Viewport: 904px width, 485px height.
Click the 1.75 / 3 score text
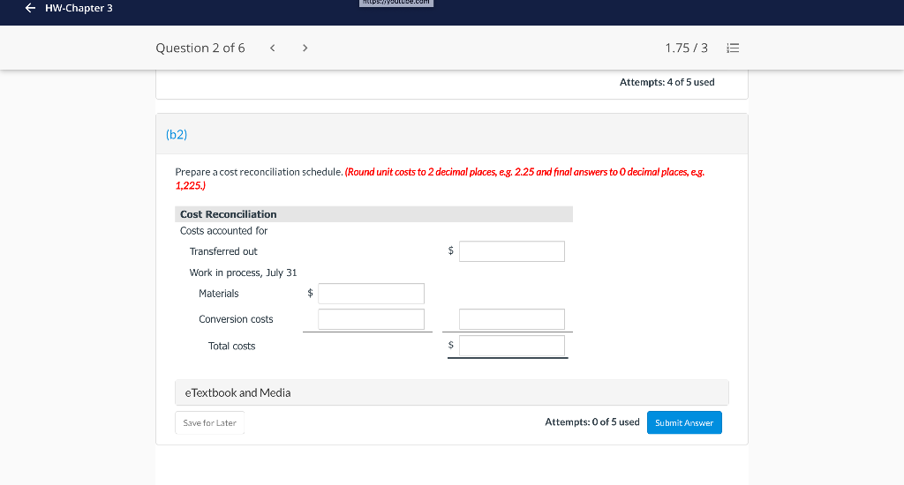[686, 48]
